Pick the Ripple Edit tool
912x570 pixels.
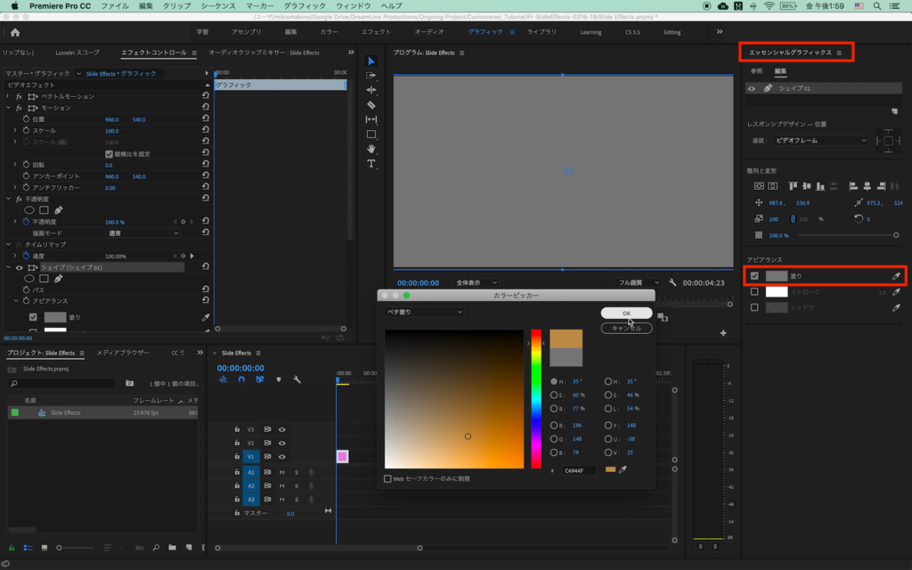[371, 90]
